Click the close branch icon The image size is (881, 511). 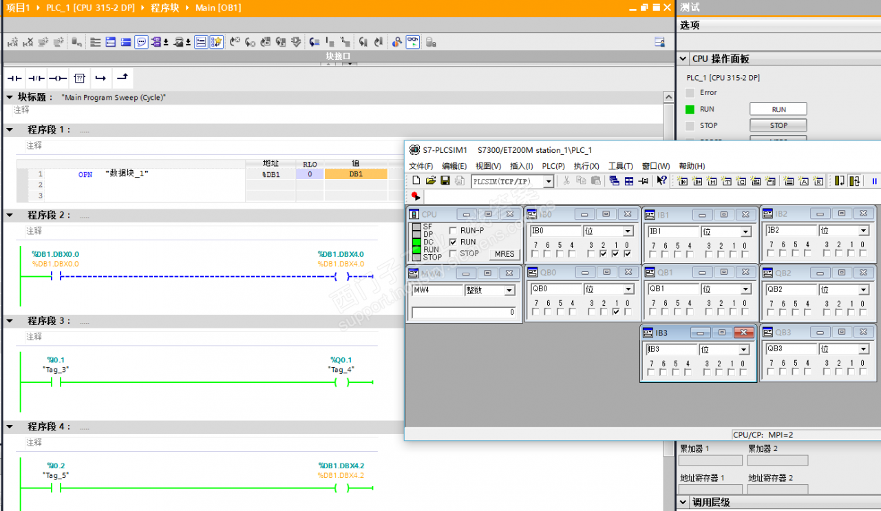coord(122,78)
